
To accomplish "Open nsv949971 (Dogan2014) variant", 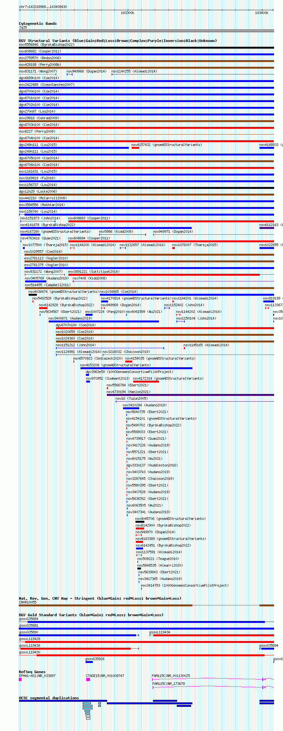I will click(x=173, y=231).
